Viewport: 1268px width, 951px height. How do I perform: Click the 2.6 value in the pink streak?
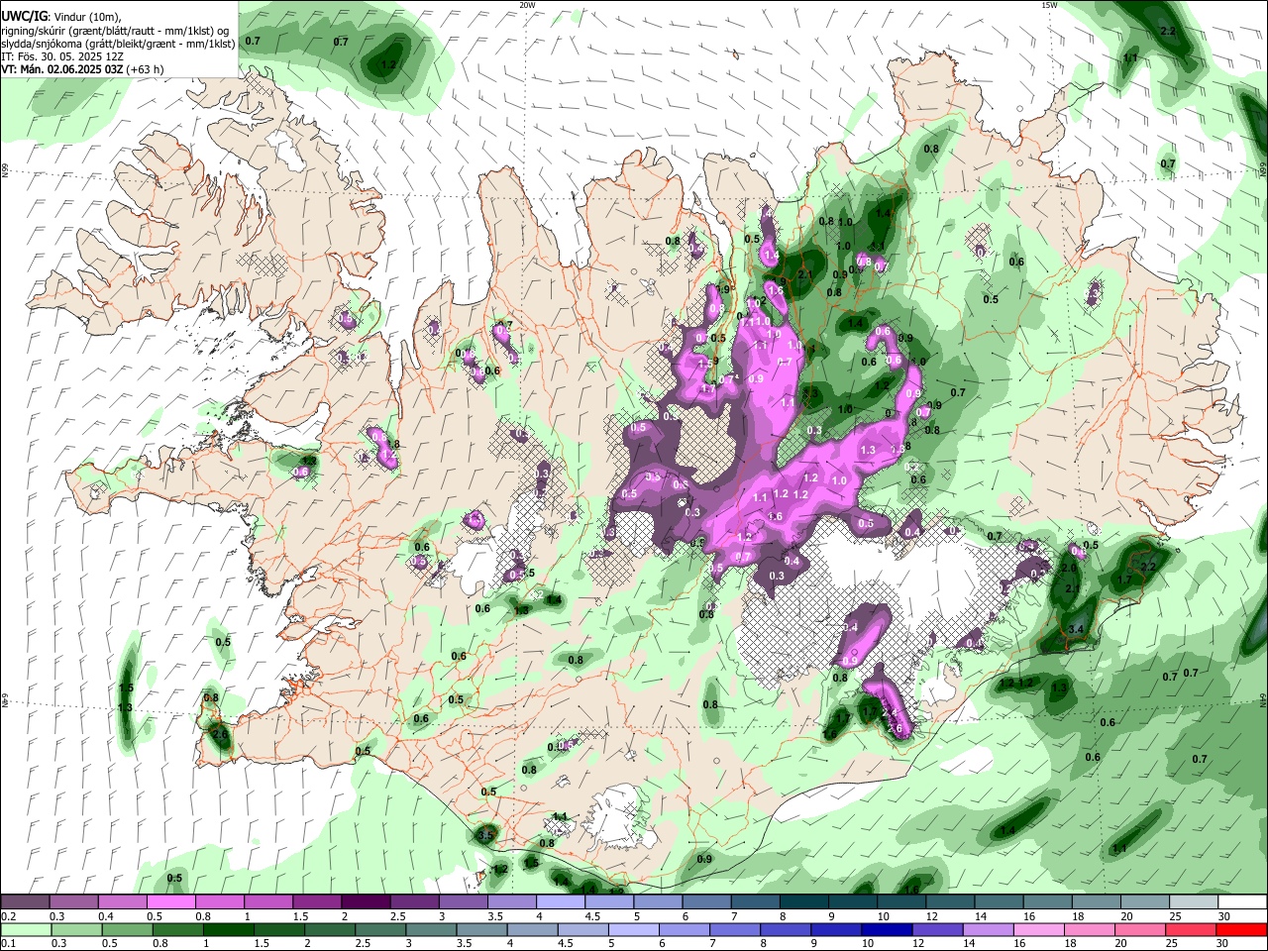(x=897, y=729)
